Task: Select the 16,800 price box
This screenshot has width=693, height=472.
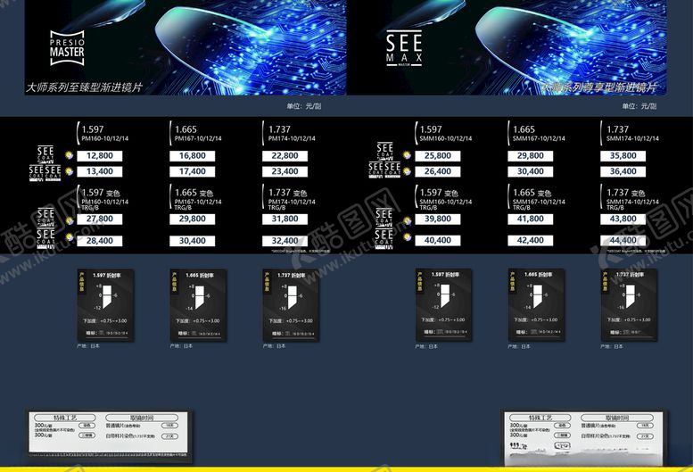Action: (192, 155)
